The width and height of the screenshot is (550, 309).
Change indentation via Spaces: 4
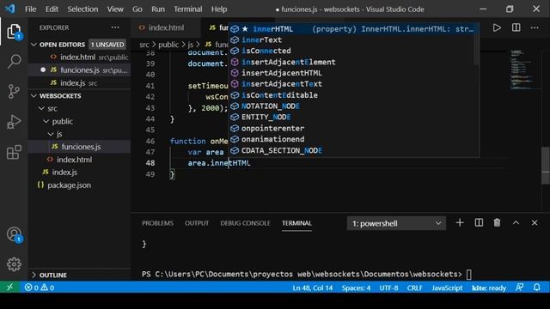point(356,288)
